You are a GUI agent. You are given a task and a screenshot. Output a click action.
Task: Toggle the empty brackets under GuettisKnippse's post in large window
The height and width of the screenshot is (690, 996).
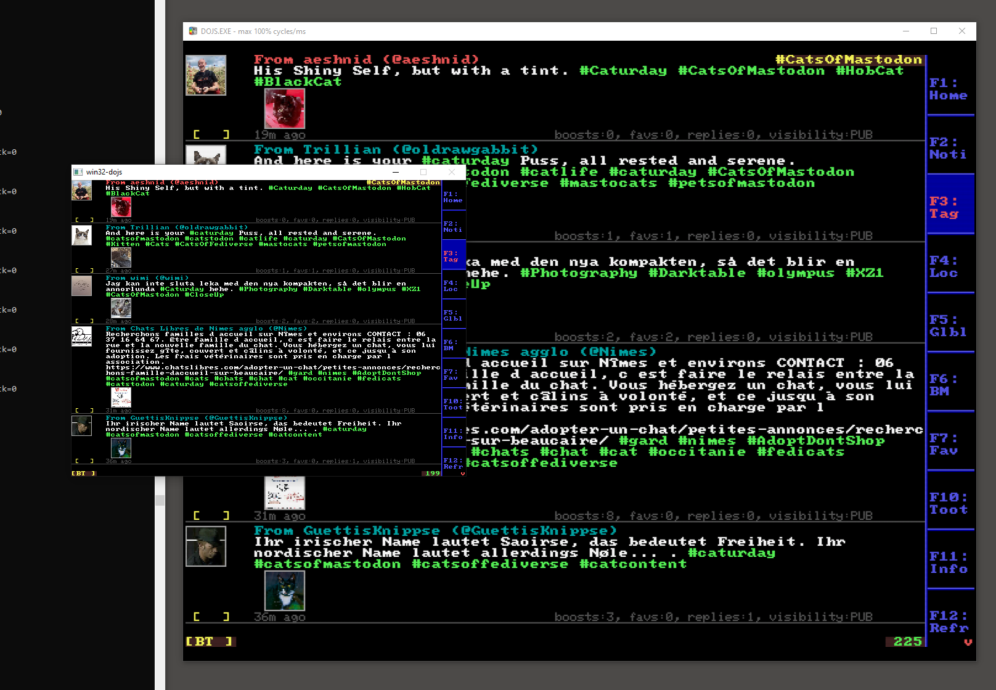211,617
